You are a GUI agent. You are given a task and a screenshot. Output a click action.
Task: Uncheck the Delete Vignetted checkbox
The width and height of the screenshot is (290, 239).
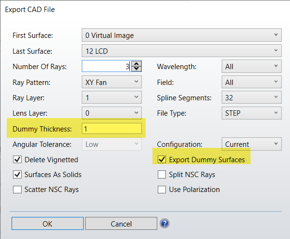(17, 160)
